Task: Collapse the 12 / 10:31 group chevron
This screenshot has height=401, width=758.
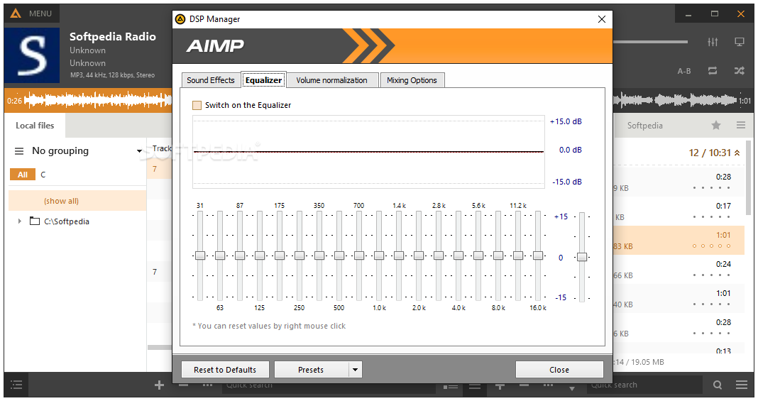Action: (x=737, y=153)
